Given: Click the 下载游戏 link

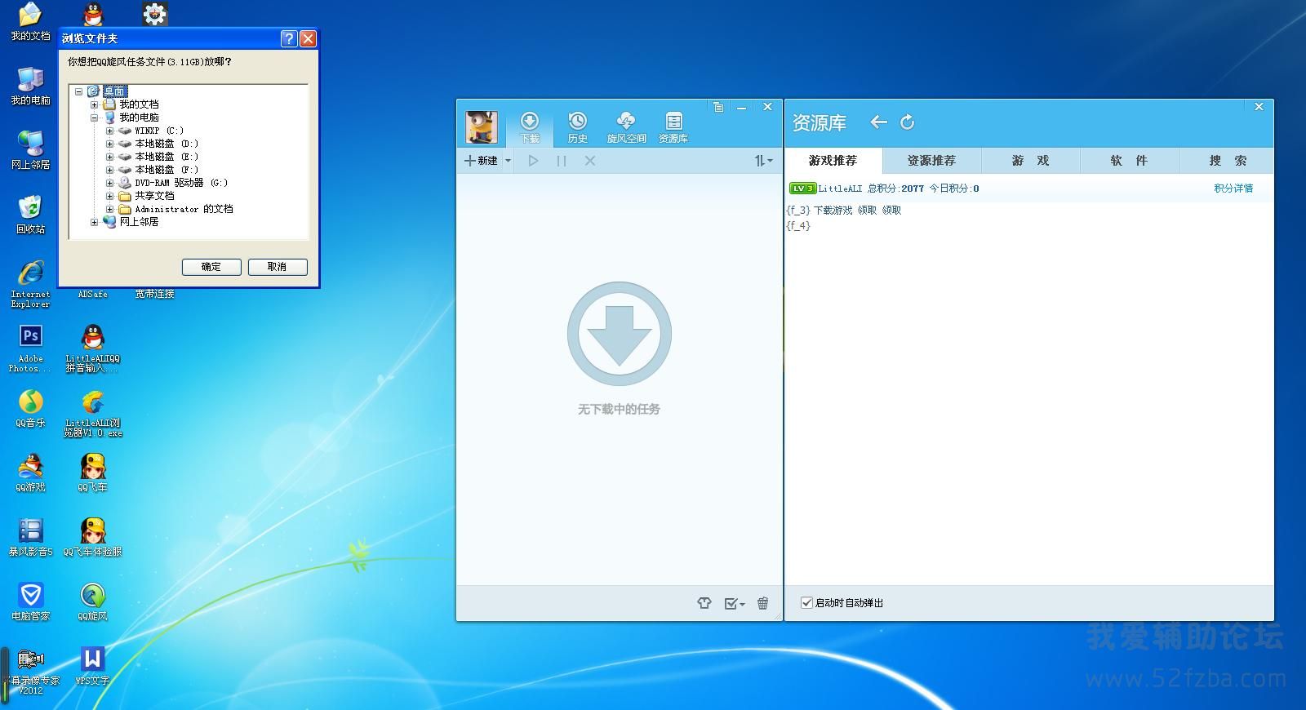Looking at the screenshot, I should click(833, 211).
